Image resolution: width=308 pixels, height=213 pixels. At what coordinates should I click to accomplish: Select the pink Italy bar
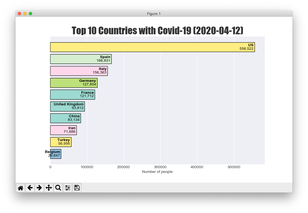(x=79, y=71)
